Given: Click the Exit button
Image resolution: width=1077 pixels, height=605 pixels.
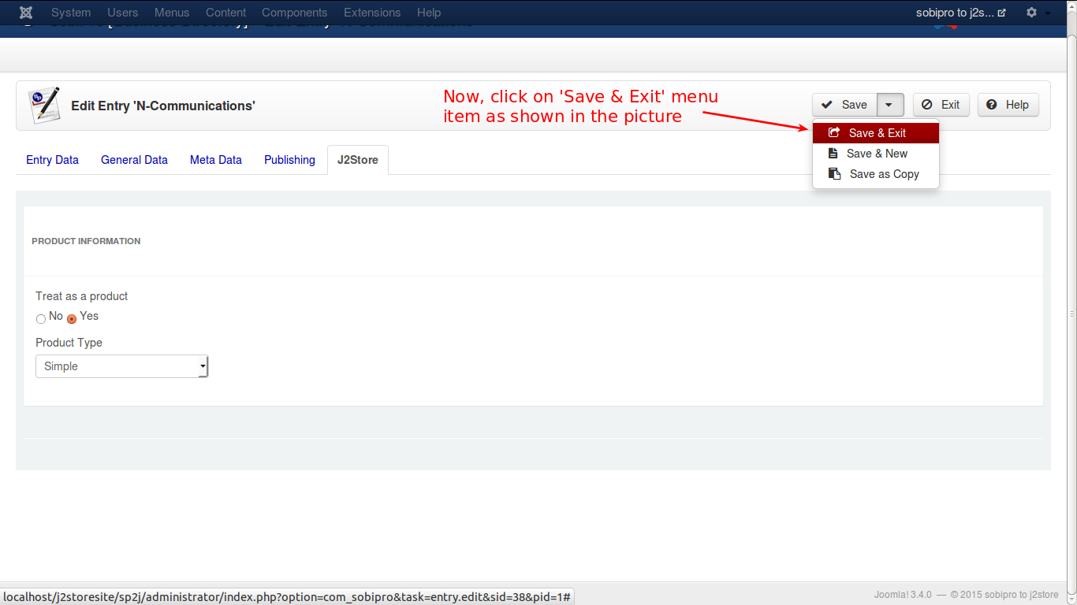Looking at the screenshot, I should coord(941,105).
